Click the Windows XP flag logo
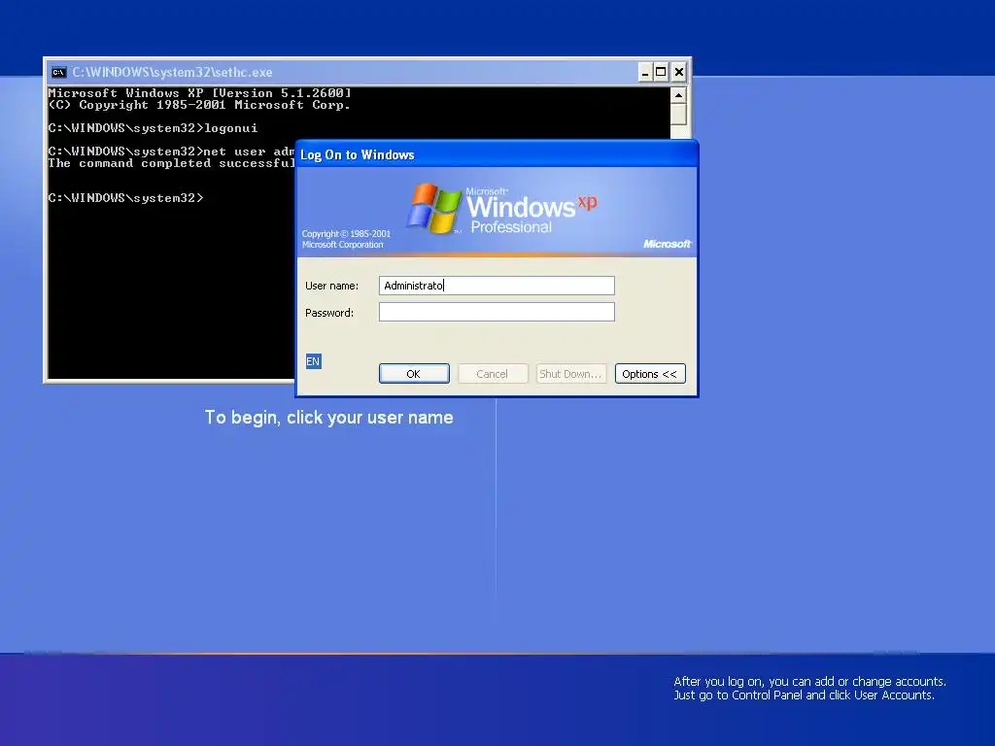Viewport: 995px width, 746px height. [434, 208]
